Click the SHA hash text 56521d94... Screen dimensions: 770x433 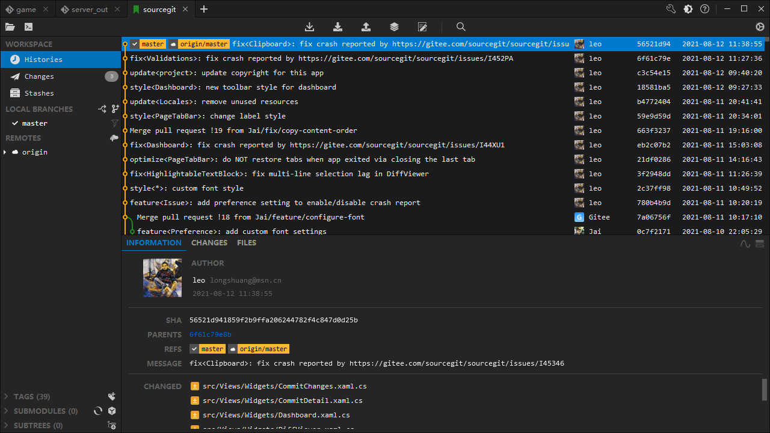[x=274, y=320]
